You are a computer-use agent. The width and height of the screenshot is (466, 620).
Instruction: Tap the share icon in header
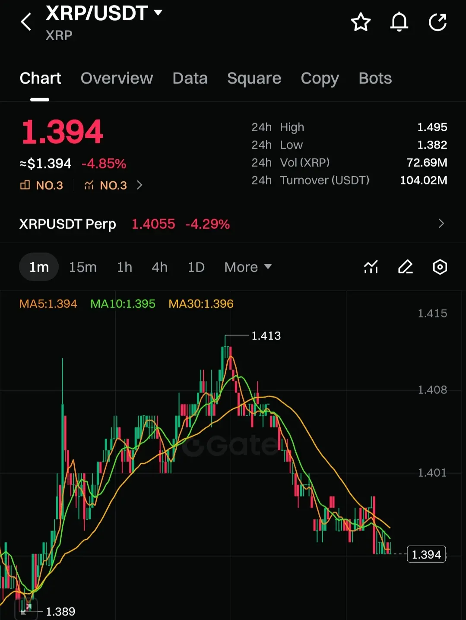[437, 22]
